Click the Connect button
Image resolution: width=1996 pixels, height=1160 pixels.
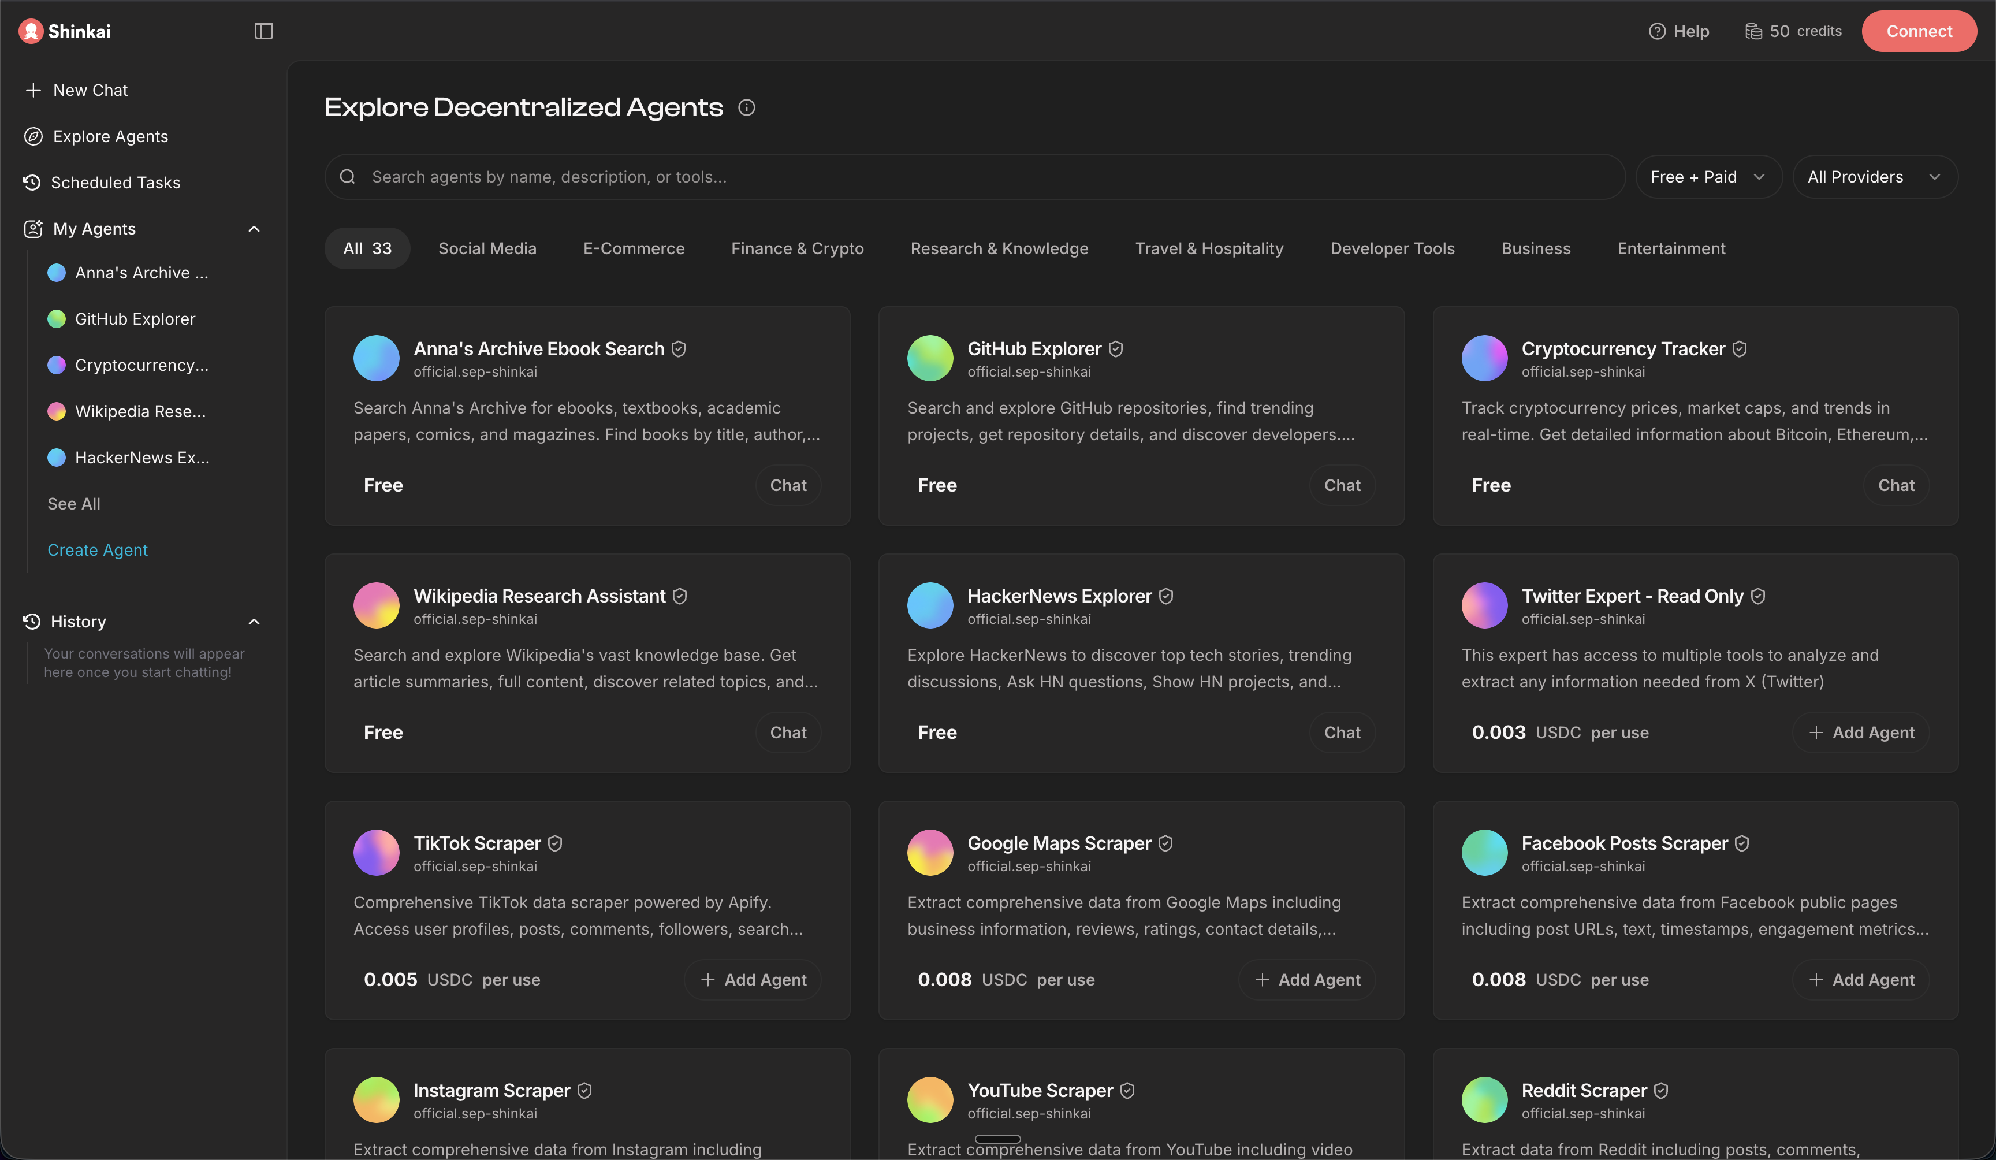1919,31
